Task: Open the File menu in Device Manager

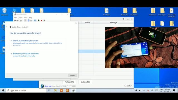Action: pyautogui.click(x=16, y=18)
